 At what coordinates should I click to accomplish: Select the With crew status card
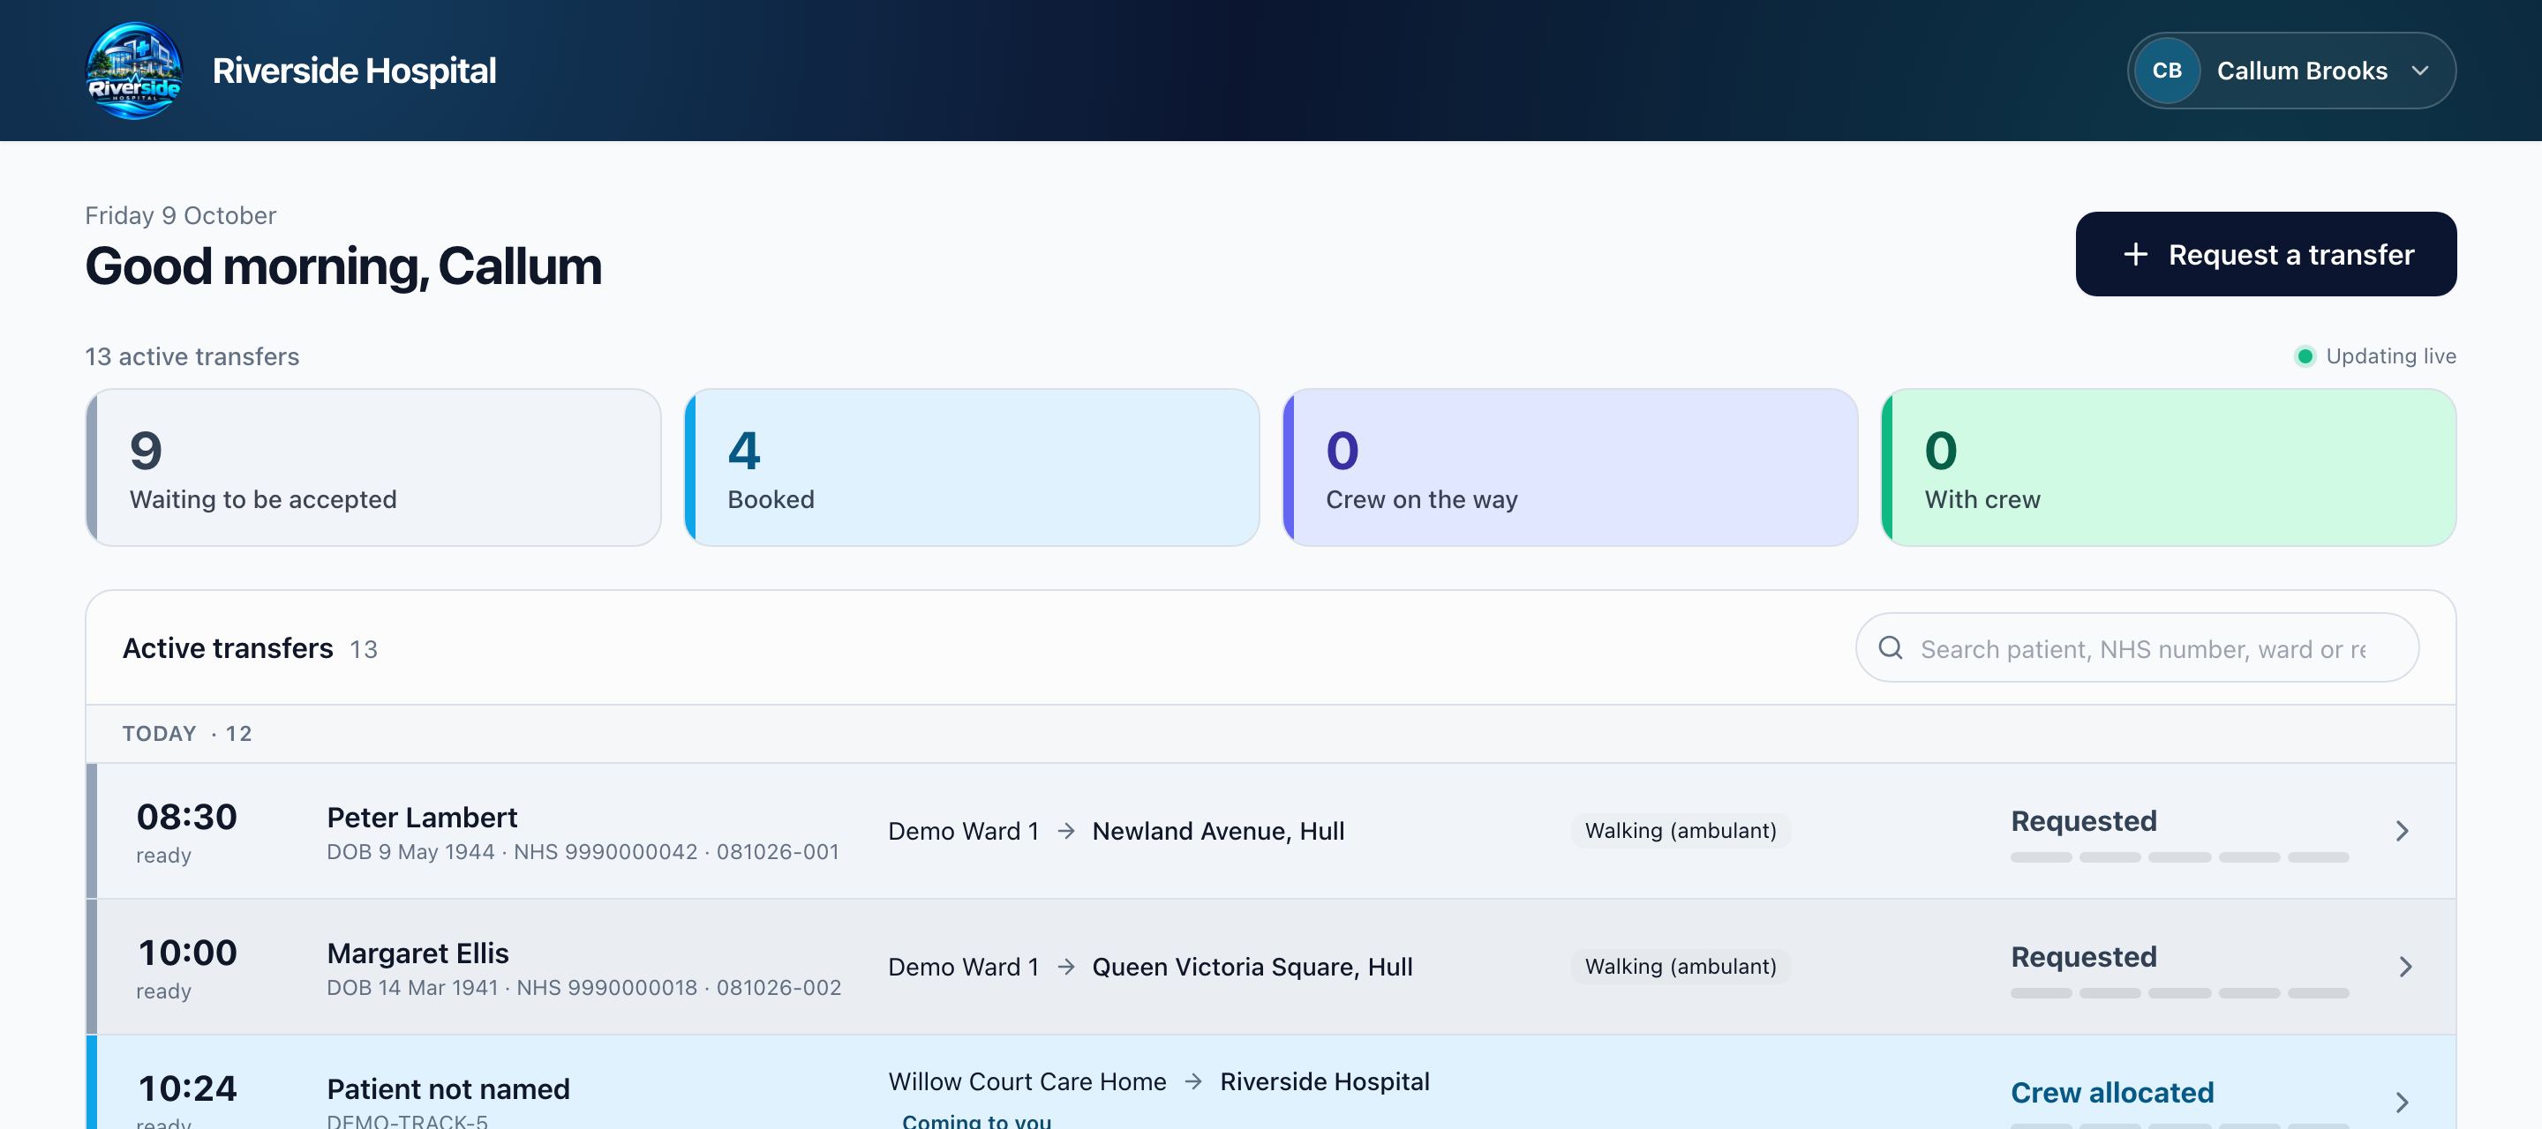click(2169, 467)
